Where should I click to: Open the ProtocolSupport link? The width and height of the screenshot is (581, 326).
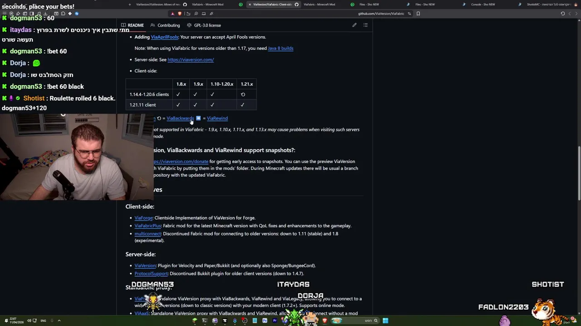[151, 273]
